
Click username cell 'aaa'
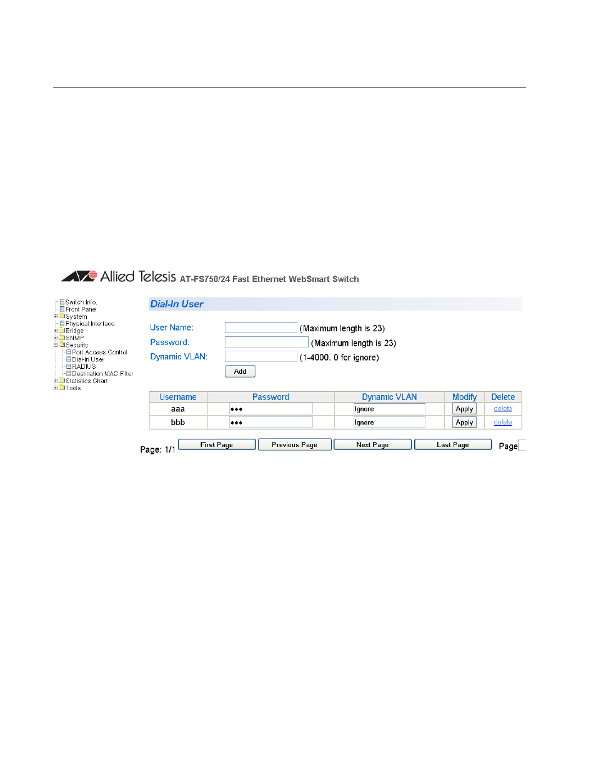point(178,409)
